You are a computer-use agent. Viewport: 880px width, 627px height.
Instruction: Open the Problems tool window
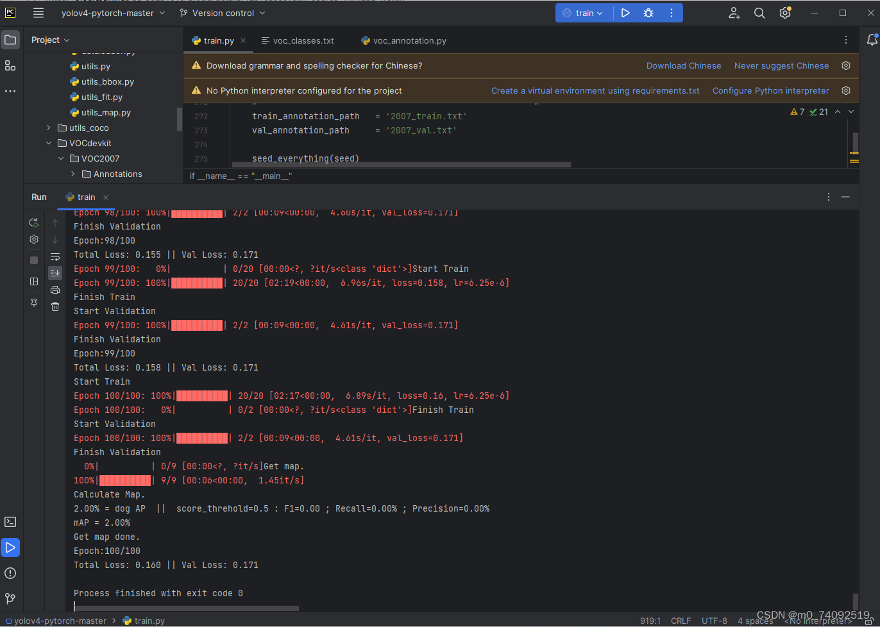click(10, 573)
